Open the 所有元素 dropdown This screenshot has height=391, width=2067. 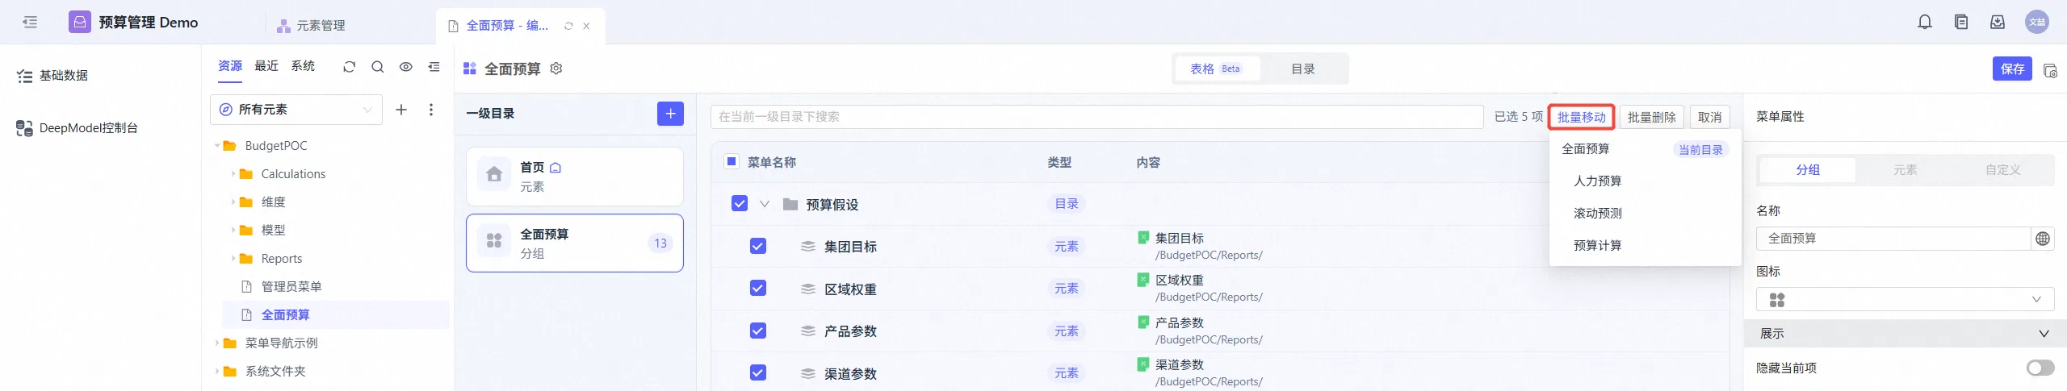(296, 110)
